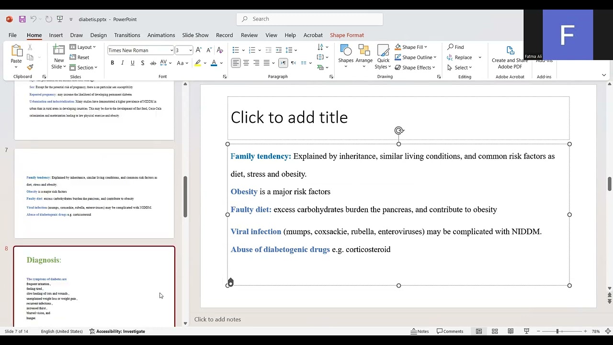
Task: Switch to the Design tab
Action: (x=98, y=35)
